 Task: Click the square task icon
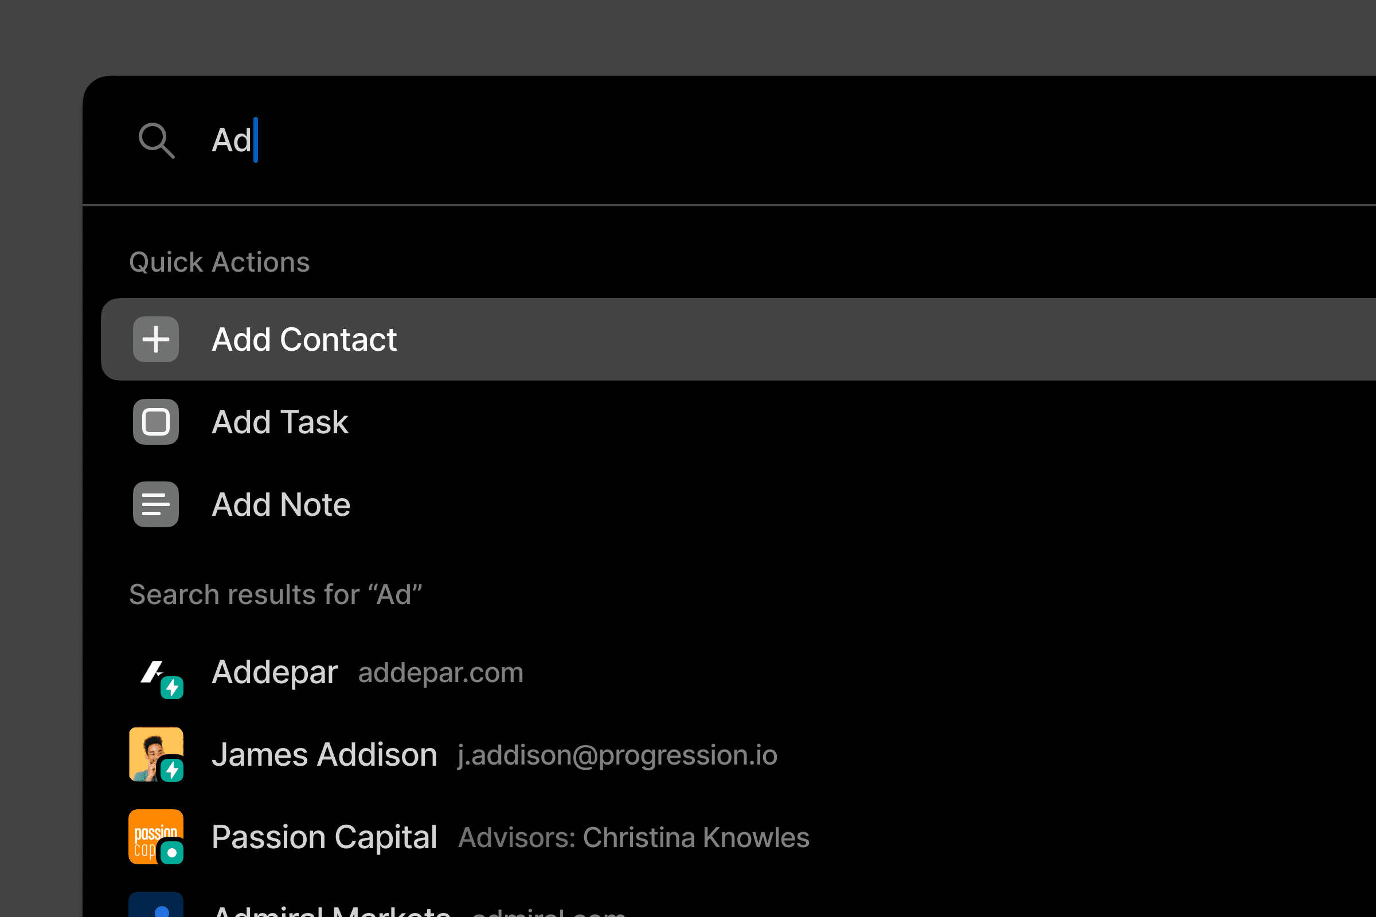[155, 422]
